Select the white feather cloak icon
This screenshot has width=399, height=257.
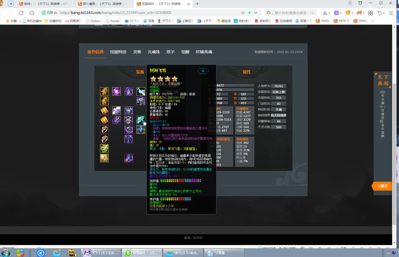point(117,110)
